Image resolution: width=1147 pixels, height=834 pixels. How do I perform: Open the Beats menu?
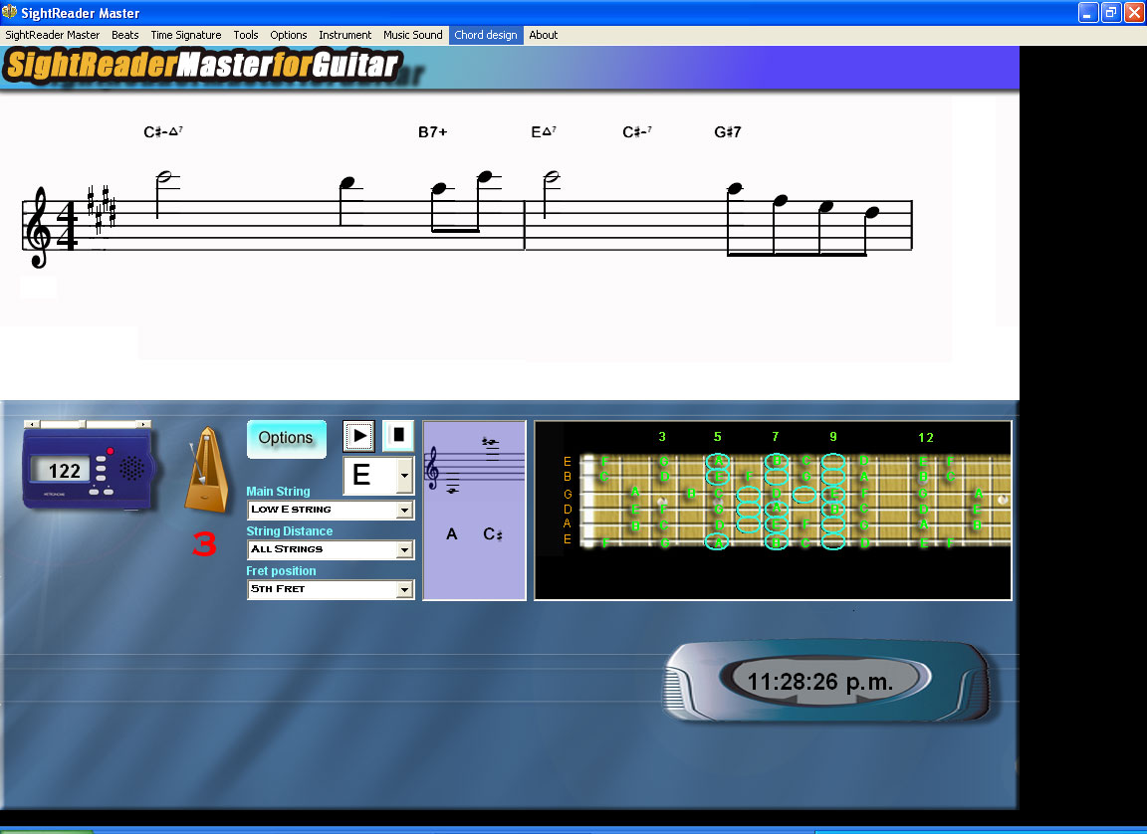click(125, 35)
